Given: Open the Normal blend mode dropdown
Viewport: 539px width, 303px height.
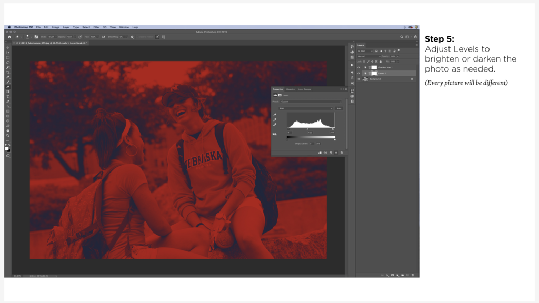Looking at the screenshot, I should 368,56.
